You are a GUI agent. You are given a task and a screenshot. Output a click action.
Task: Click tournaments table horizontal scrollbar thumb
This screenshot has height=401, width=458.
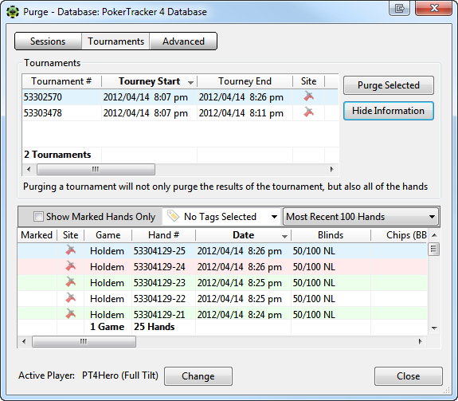coord(96,169)
